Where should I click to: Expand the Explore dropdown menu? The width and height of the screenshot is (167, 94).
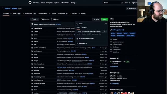[57, 3]
